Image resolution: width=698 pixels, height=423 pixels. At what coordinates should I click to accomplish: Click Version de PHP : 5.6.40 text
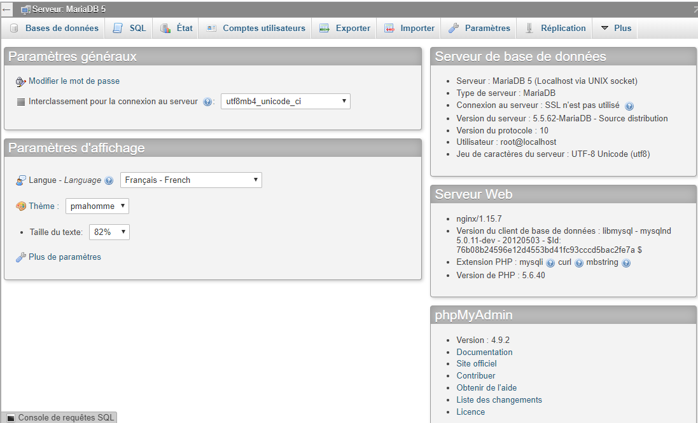(500, 275)
